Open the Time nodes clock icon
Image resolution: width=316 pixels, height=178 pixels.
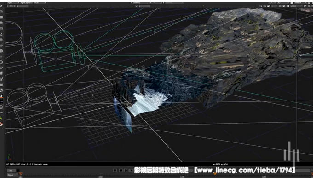(x=1, y=12)
